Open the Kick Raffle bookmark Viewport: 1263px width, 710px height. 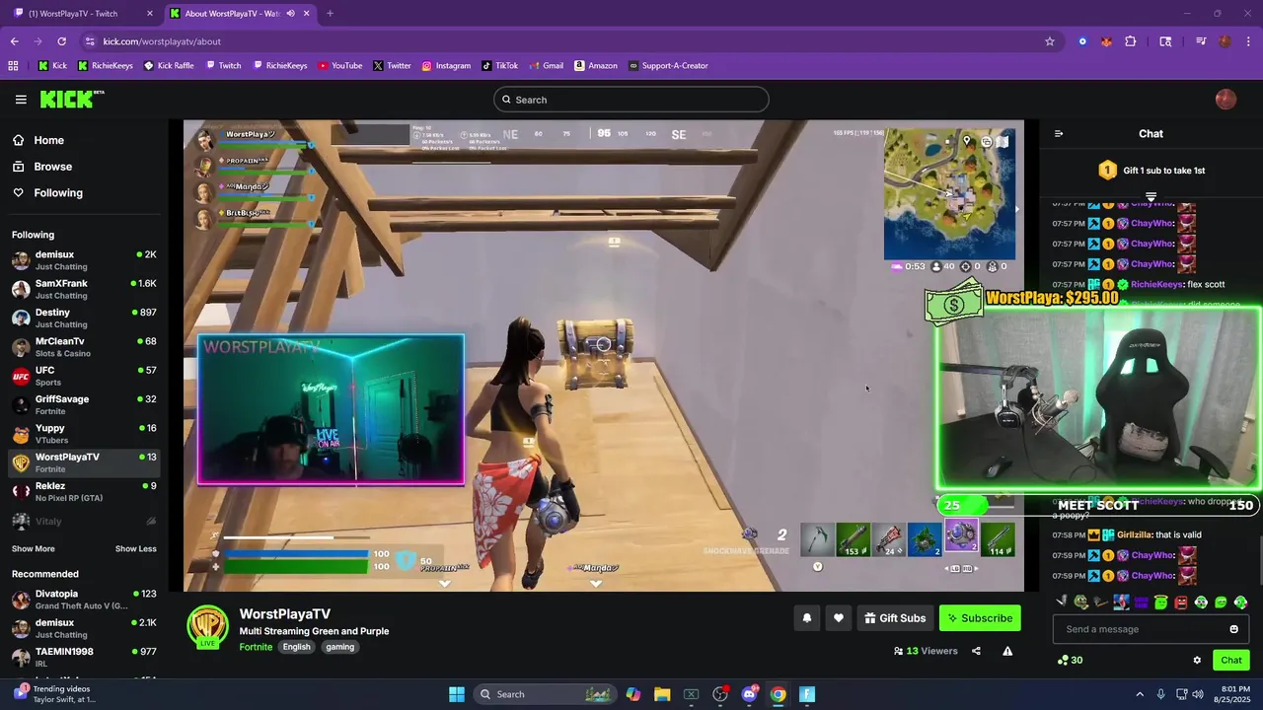tap(169, 66)
